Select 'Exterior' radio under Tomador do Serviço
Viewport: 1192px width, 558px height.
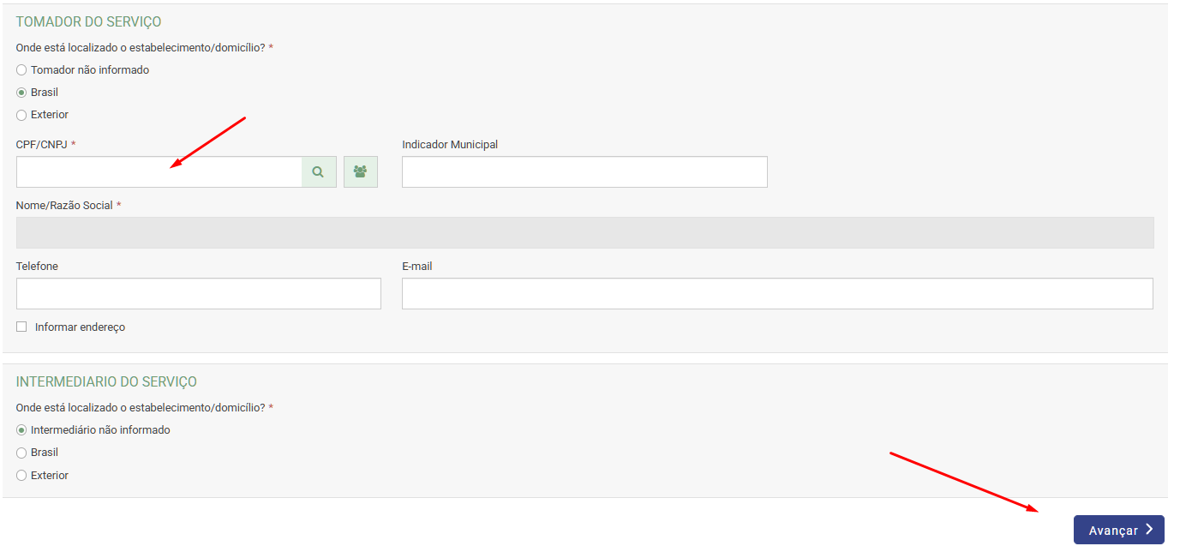tap(21, 115)
